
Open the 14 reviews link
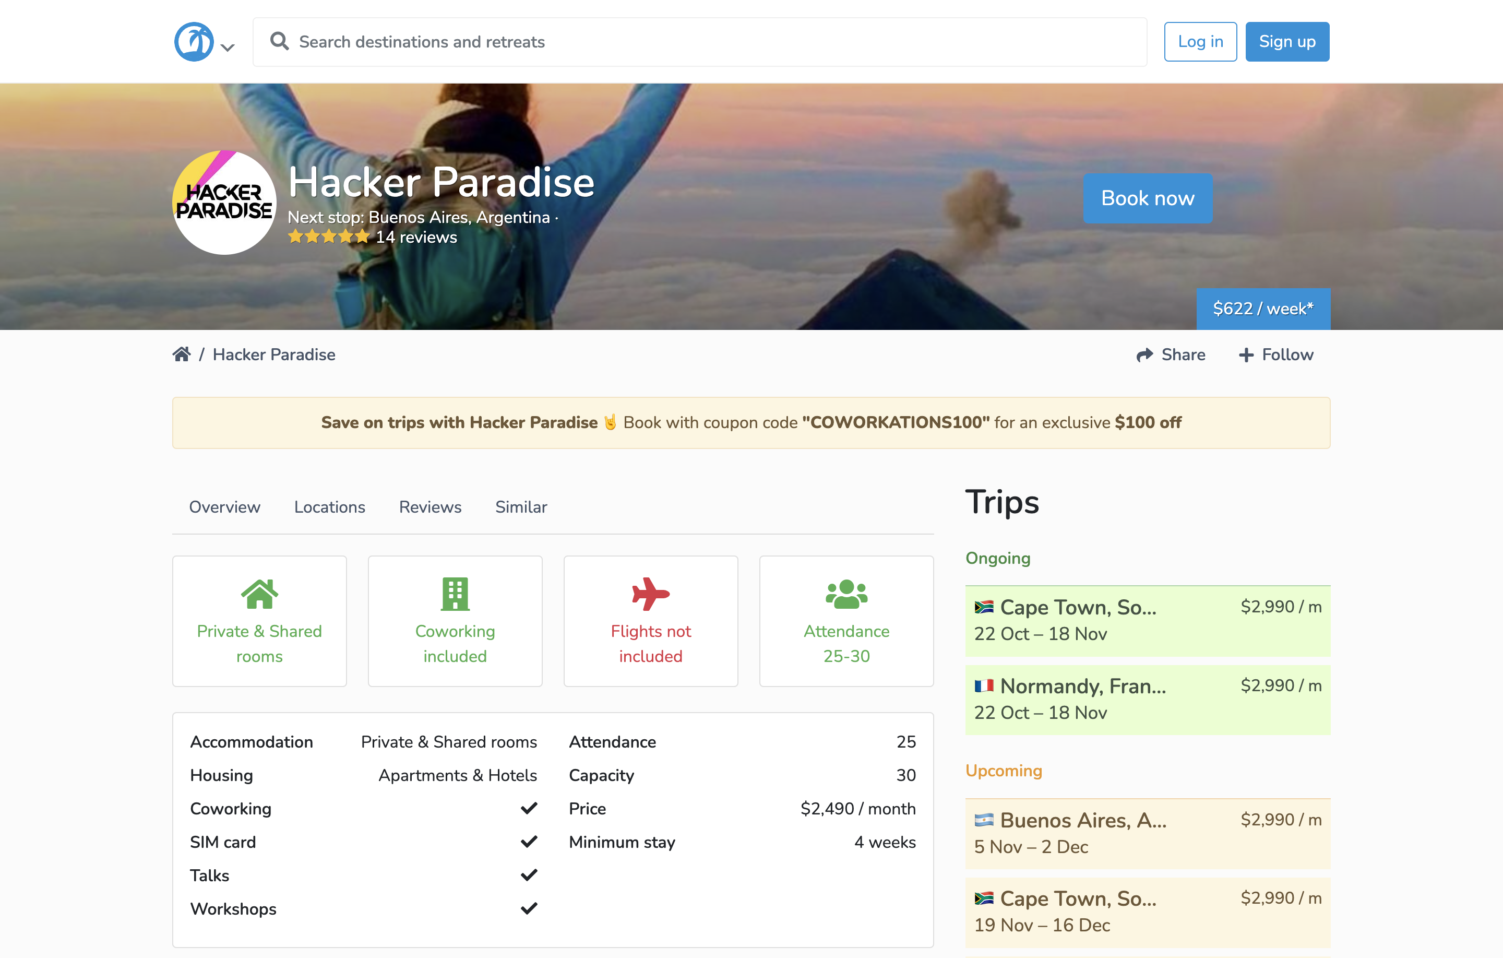pos(416,238)
